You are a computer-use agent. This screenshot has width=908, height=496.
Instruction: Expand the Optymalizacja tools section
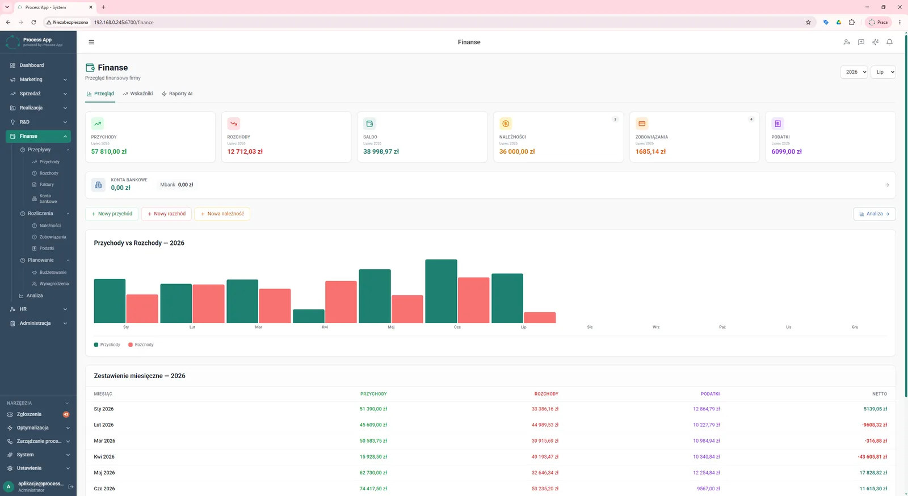point(38,428)
